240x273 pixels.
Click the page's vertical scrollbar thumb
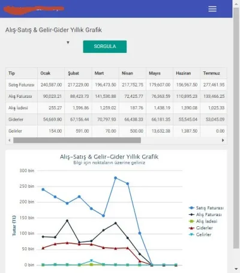[236, 128]
